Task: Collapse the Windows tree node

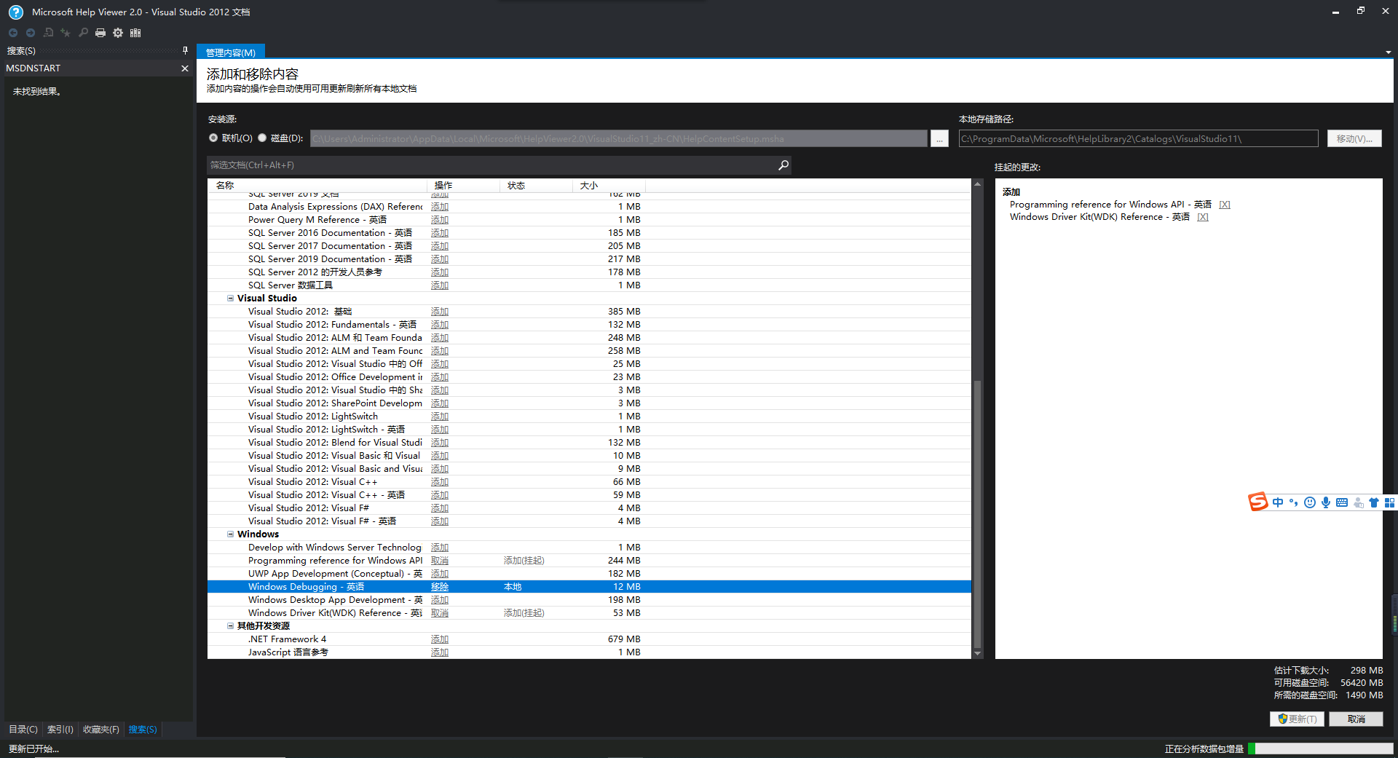Action: tap(230, 534)
